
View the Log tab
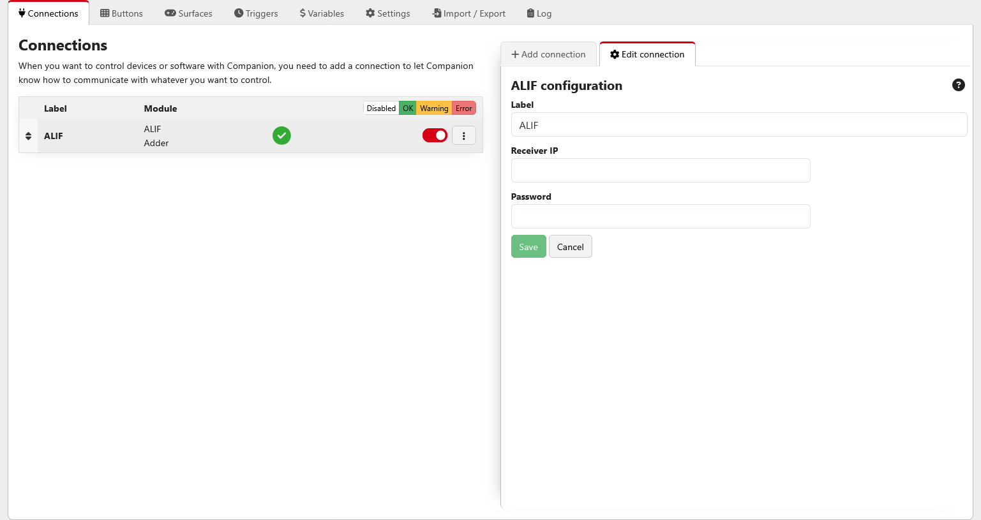[539, 13]
